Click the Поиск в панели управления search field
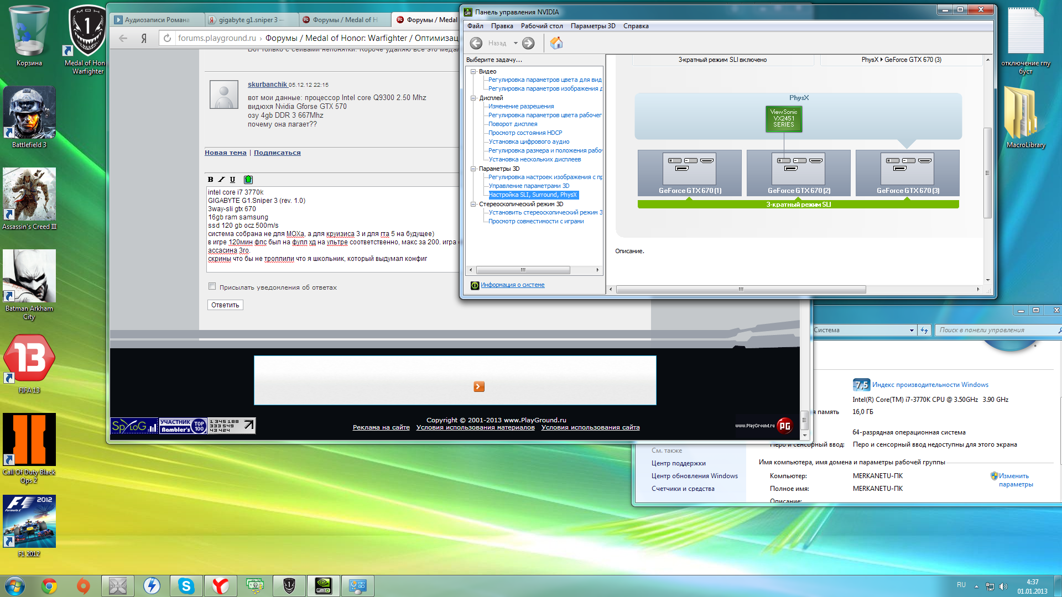This screenshot has height=597, width=1062. pyautogui.click(x=997, y=330)
